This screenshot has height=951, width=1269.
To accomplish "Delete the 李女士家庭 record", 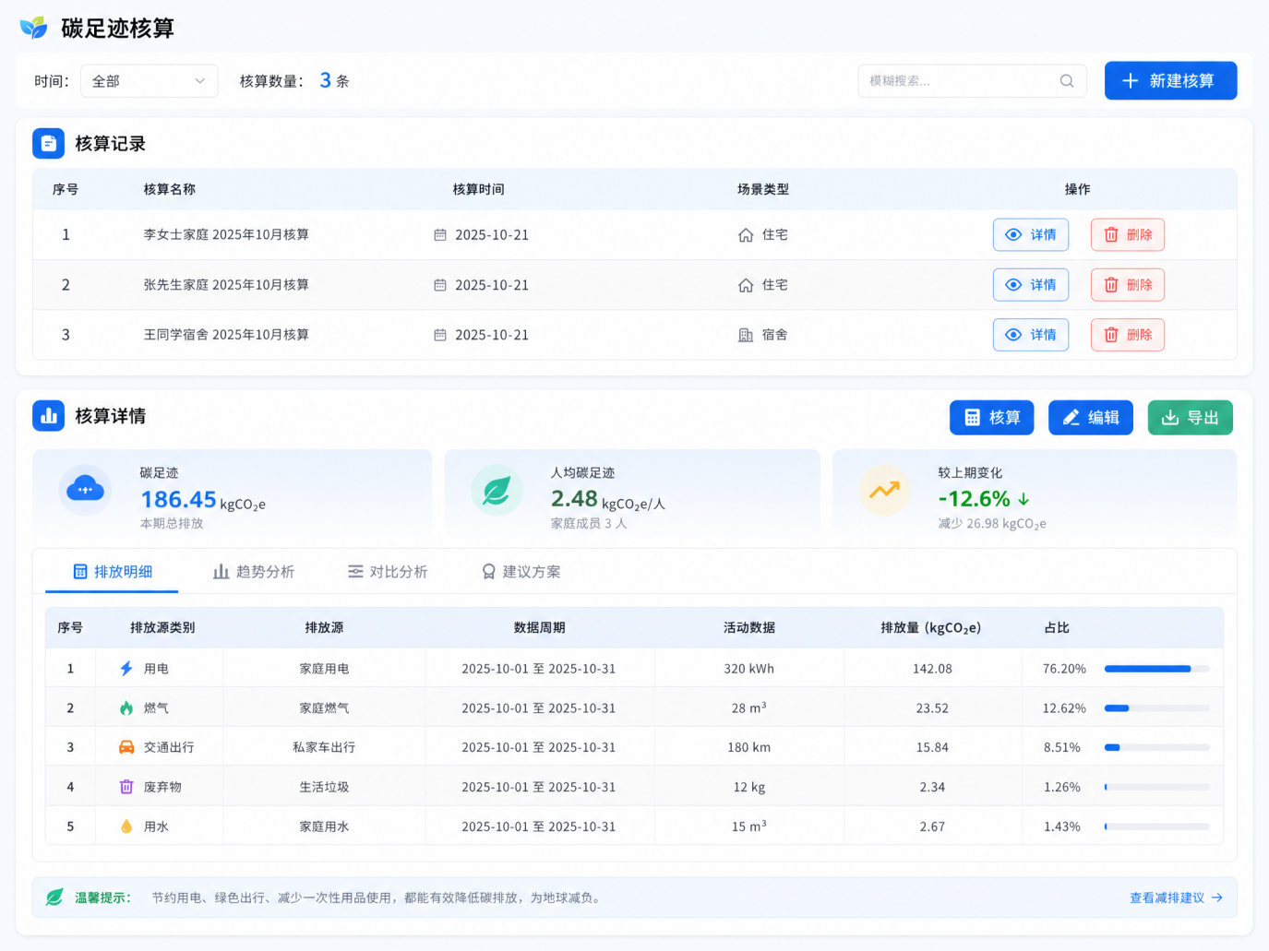I will coord(1128,235).
